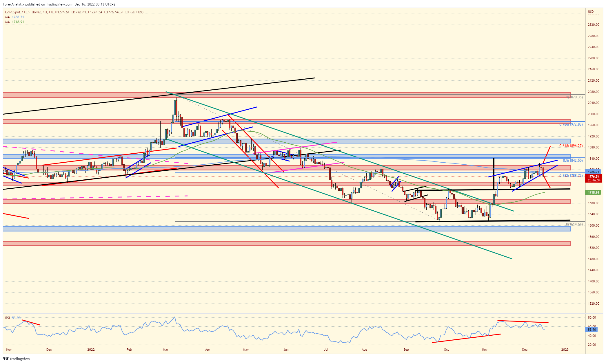Click the 80.00 RSI axis label
Image resolution: width=606 pixels, height=364 pixels.
[592, 317]
